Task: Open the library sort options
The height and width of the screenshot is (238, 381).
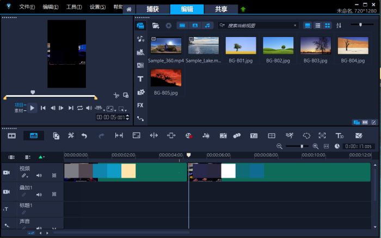Action: pos(339,26)
